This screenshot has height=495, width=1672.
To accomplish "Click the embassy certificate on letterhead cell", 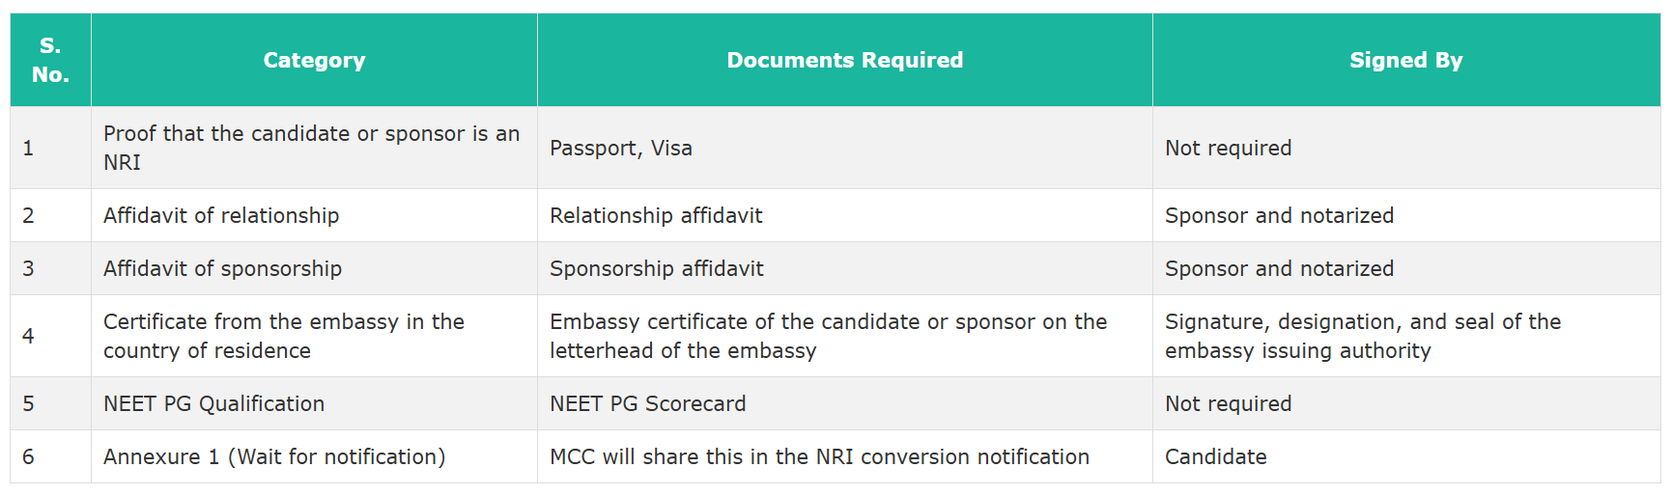I will pyautogui.click(x=828, y=336).
